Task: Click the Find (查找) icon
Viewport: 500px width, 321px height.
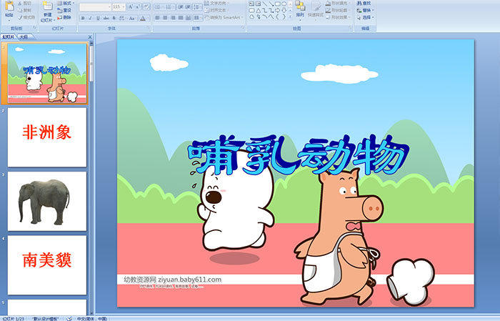Action: pos(366,3)
